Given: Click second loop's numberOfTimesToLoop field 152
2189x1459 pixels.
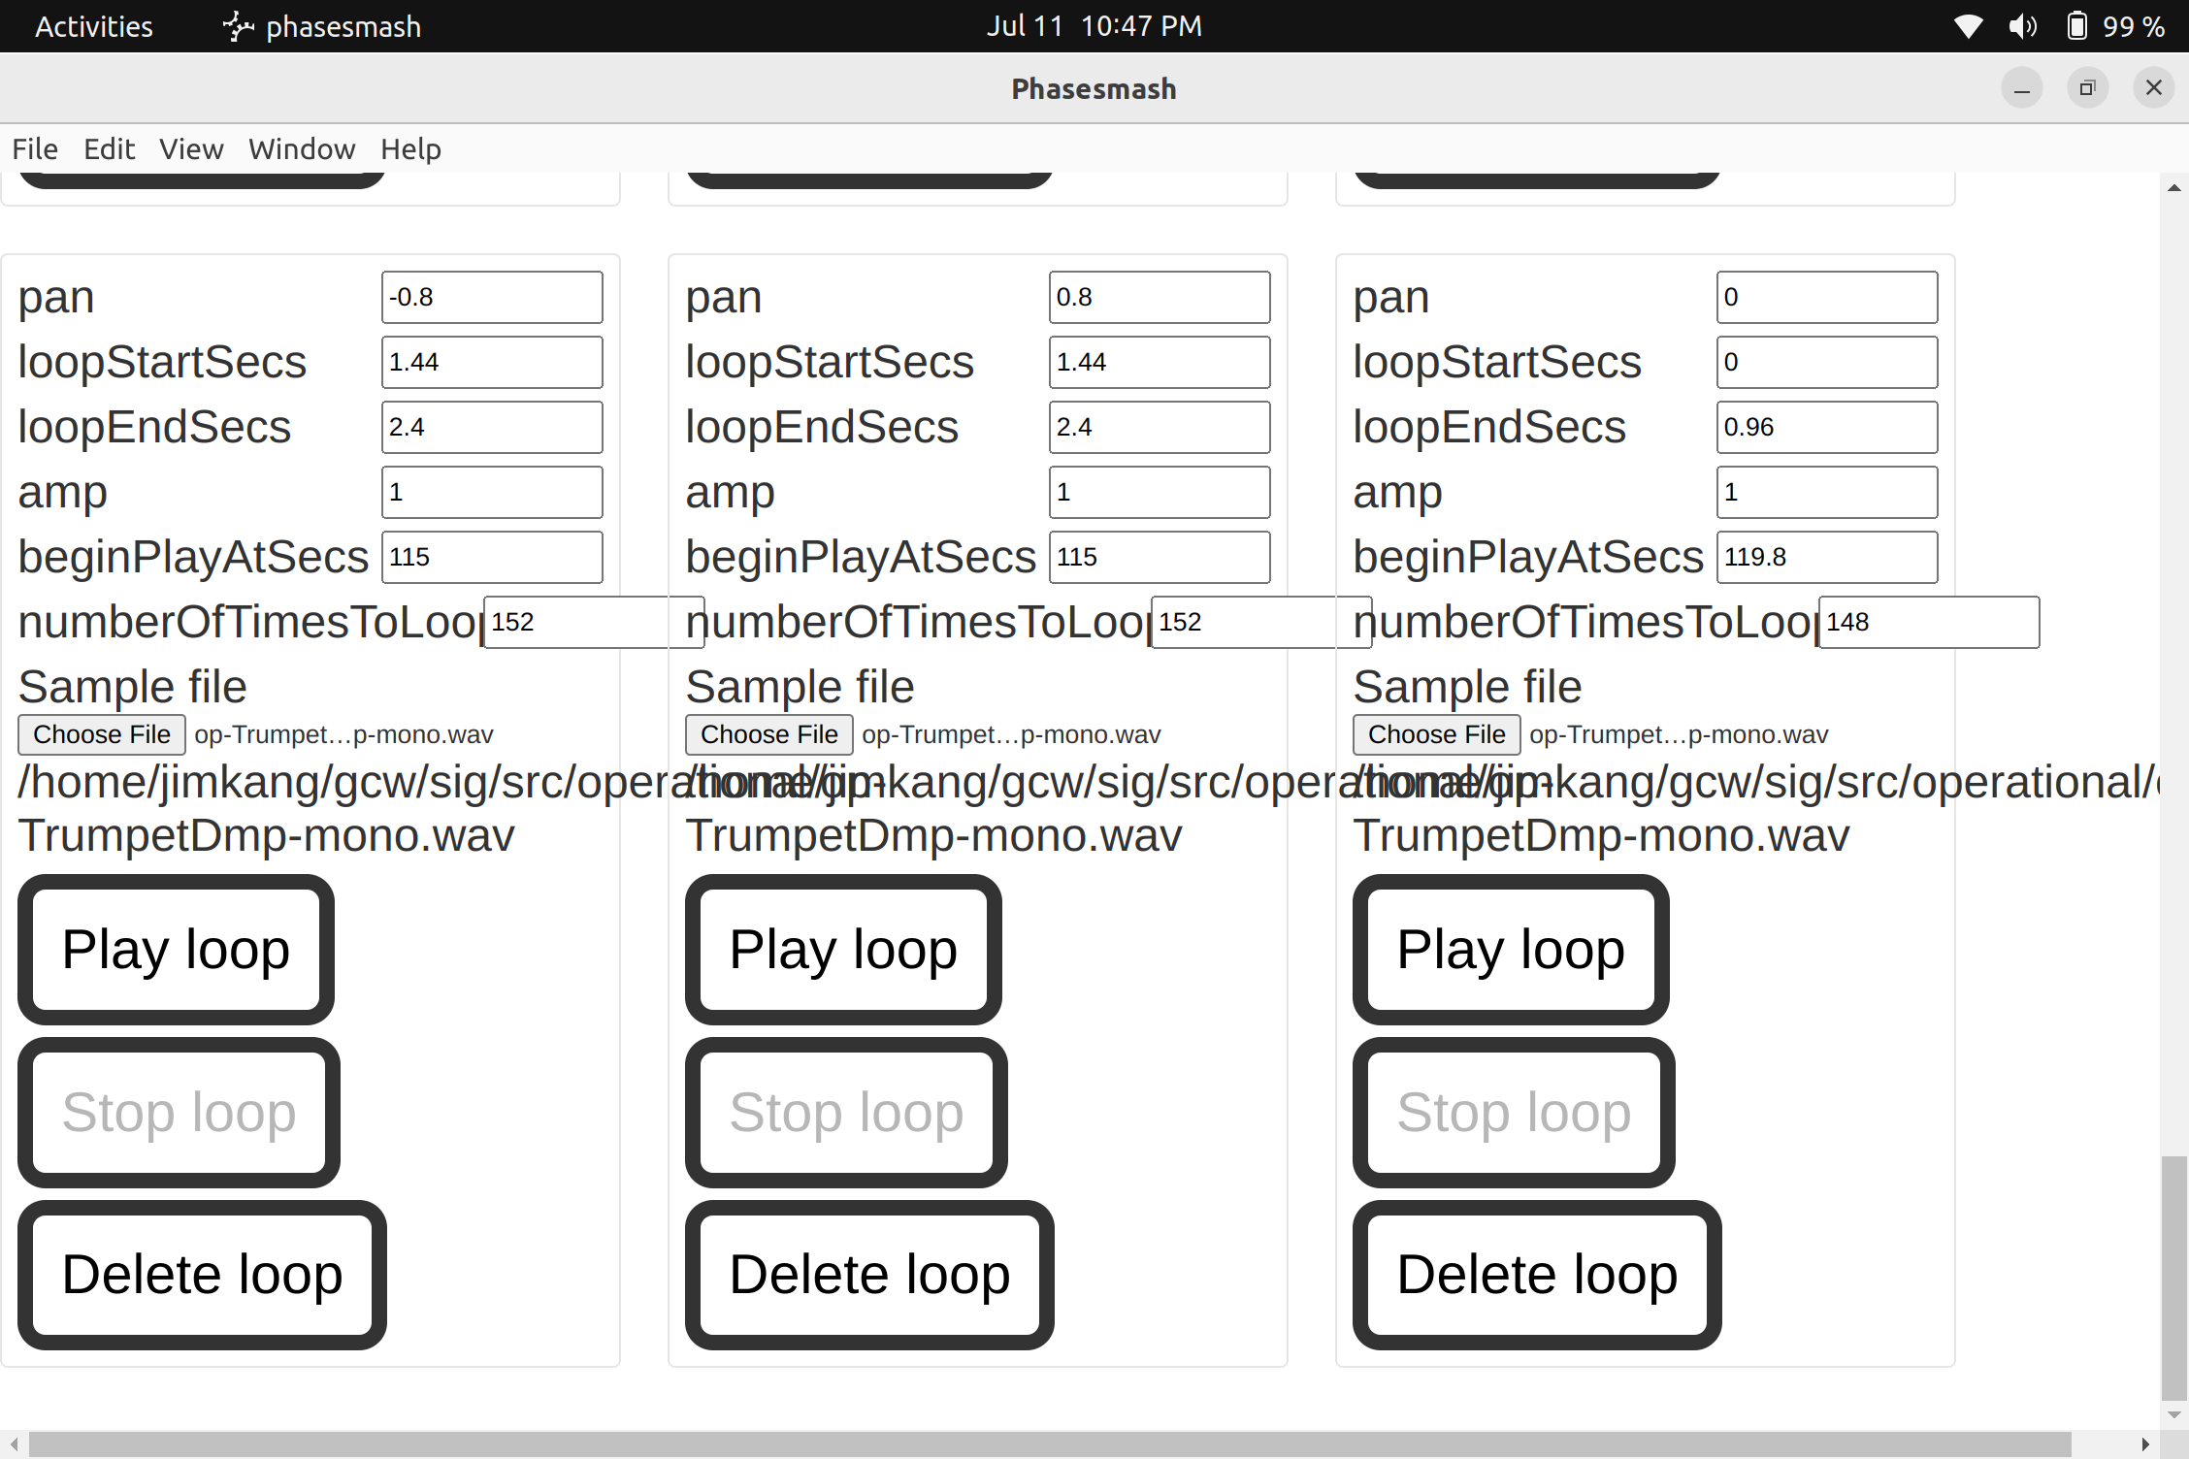Looking at the screenshot, I should pyautogui.click(x=1261, y=622).
